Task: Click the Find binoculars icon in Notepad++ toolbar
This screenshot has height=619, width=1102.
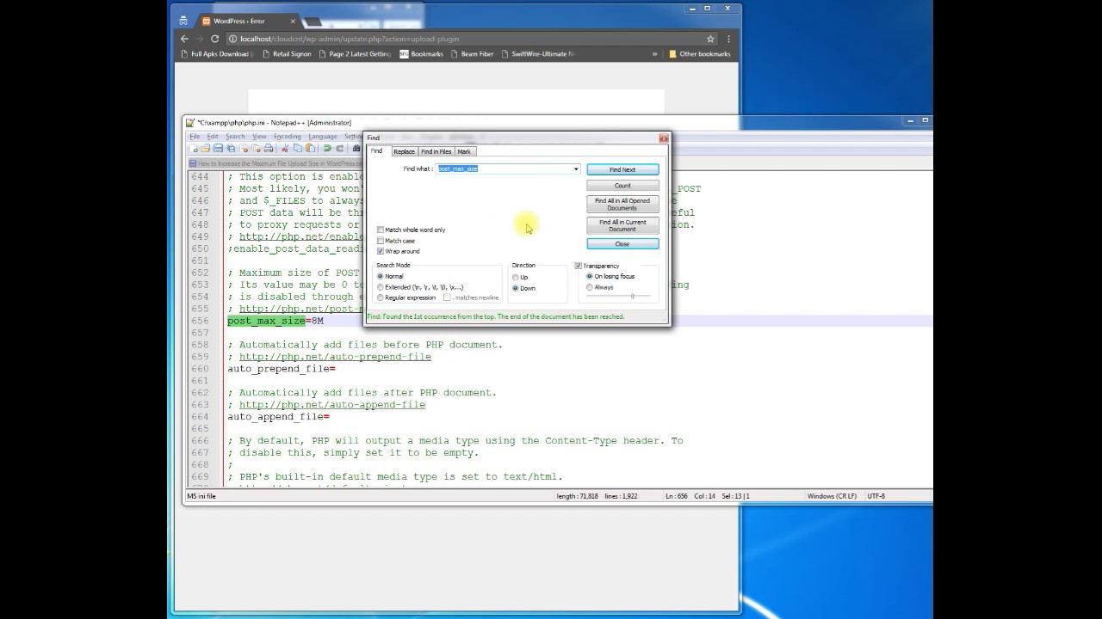Action: pyautogui.click(x=356, y=149)
